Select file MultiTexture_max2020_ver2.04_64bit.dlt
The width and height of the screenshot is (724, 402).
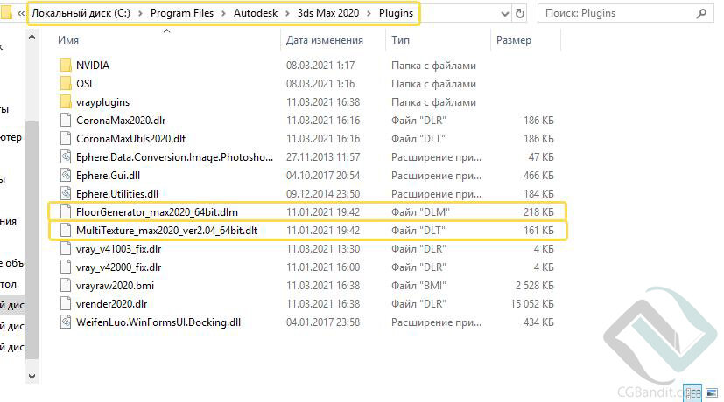click(166, 231)
